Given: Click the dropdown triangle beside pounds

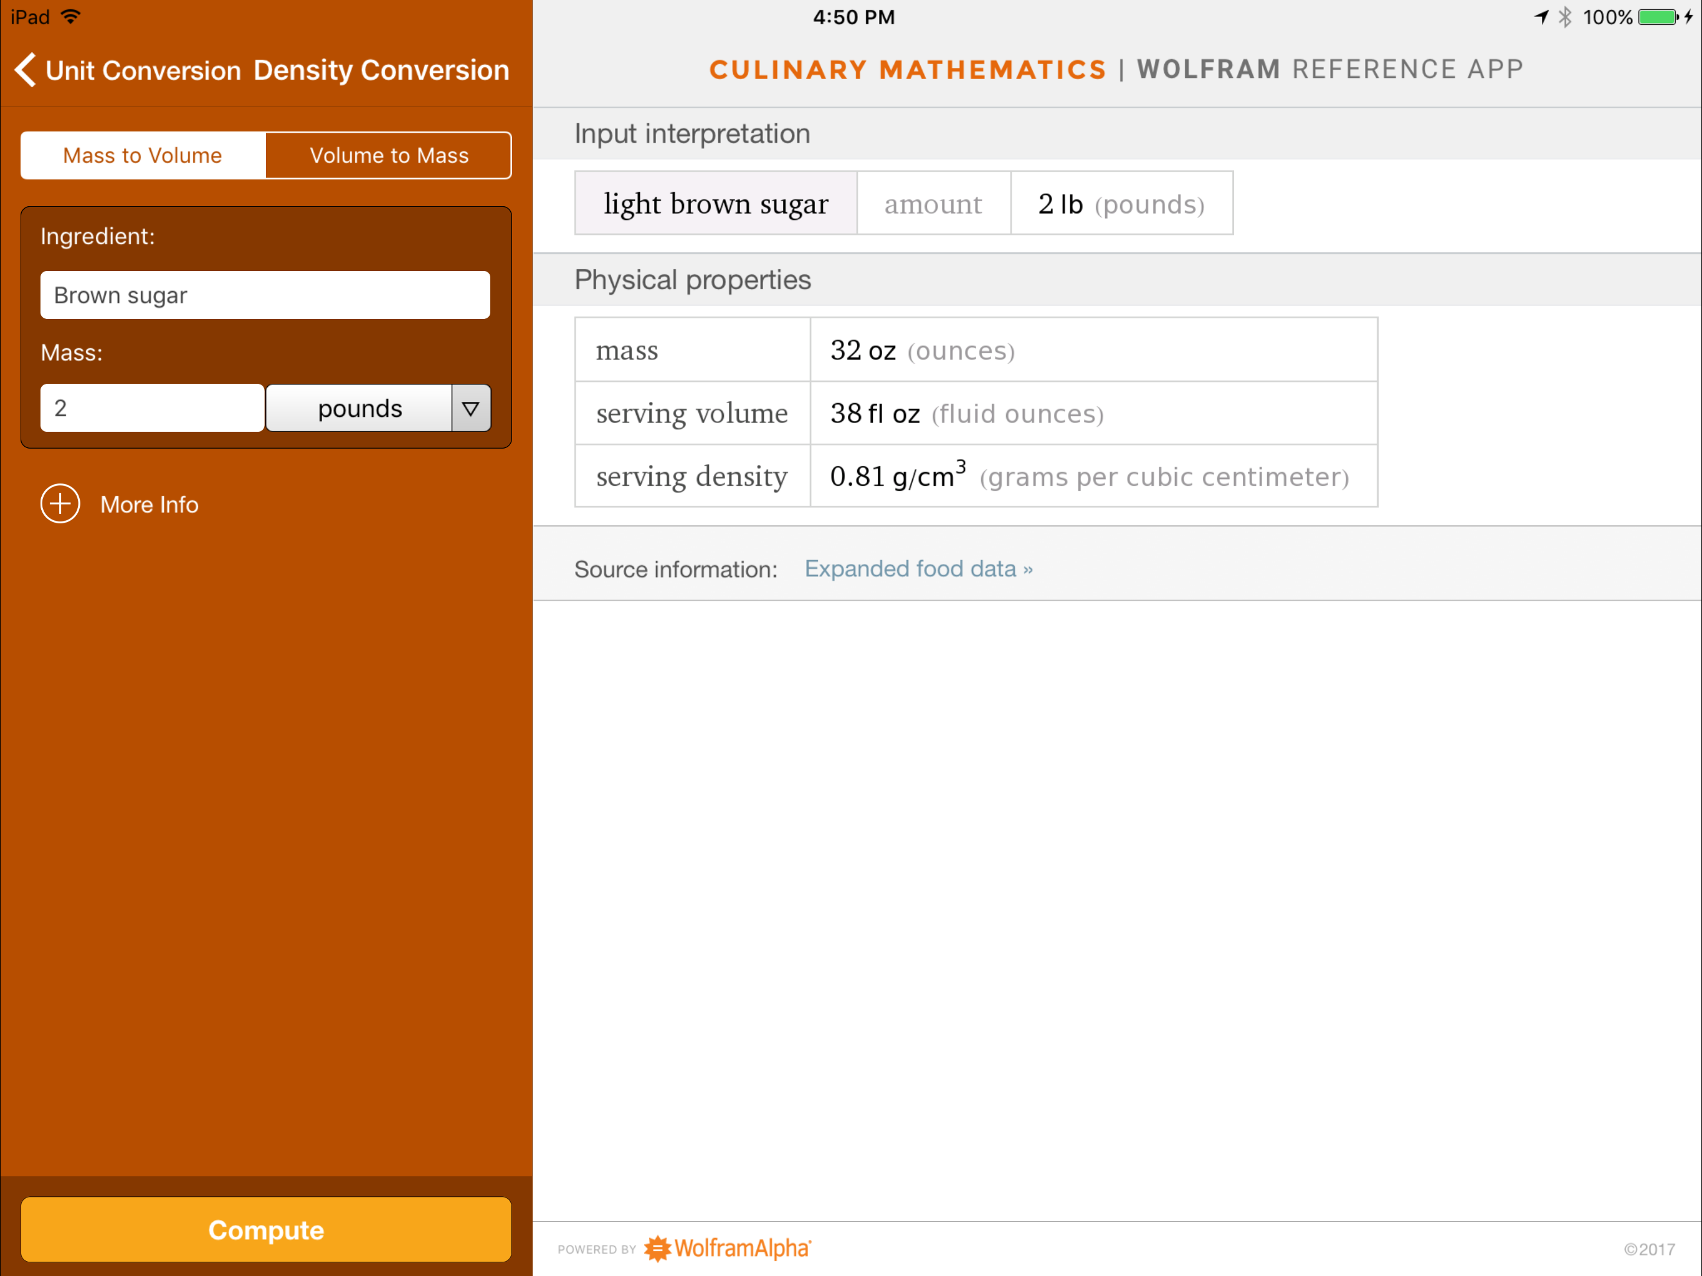Looking at the screenshot, I should [471, 408].
